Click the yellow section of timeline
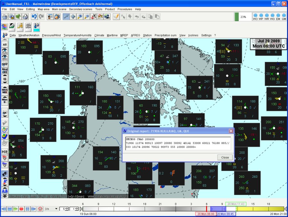Viewport: 288px width, 217px height. 260,209
